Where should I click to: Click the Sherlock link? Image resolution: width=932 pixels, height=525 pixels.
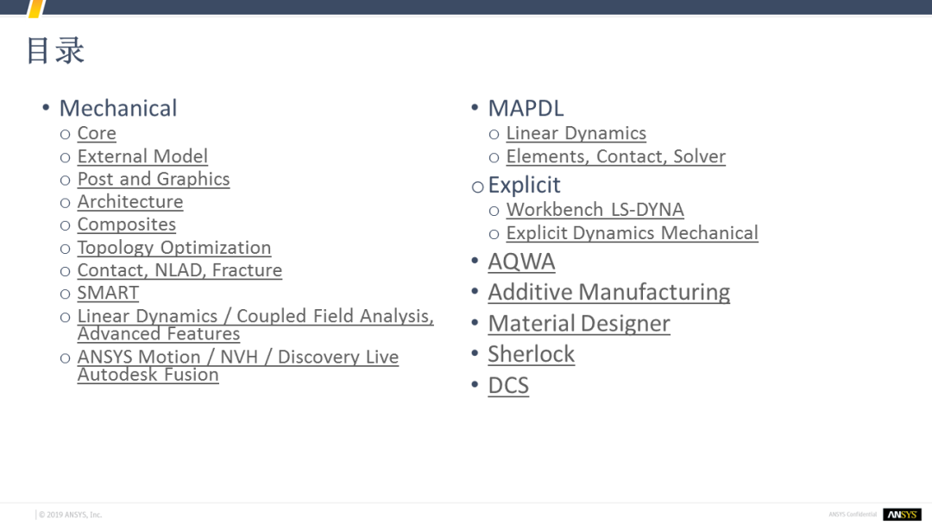531,354
